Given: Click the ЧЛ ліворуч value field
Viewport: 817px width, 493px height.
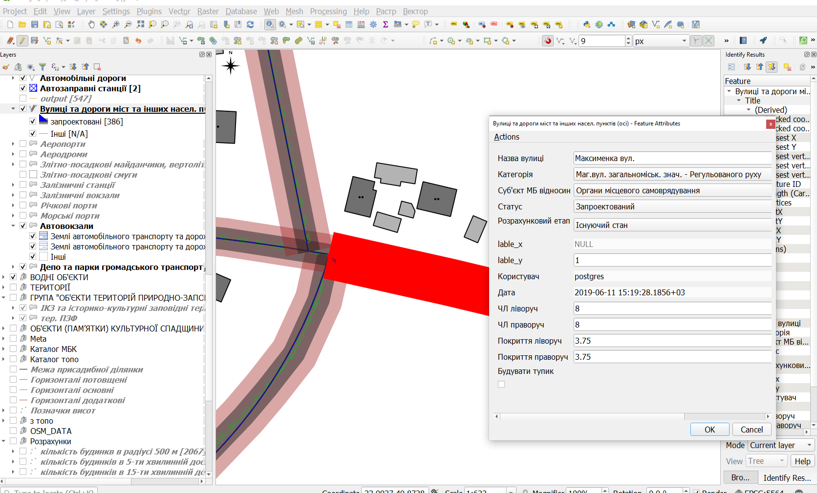Looking at the screenshot, I should pos(672,308).
